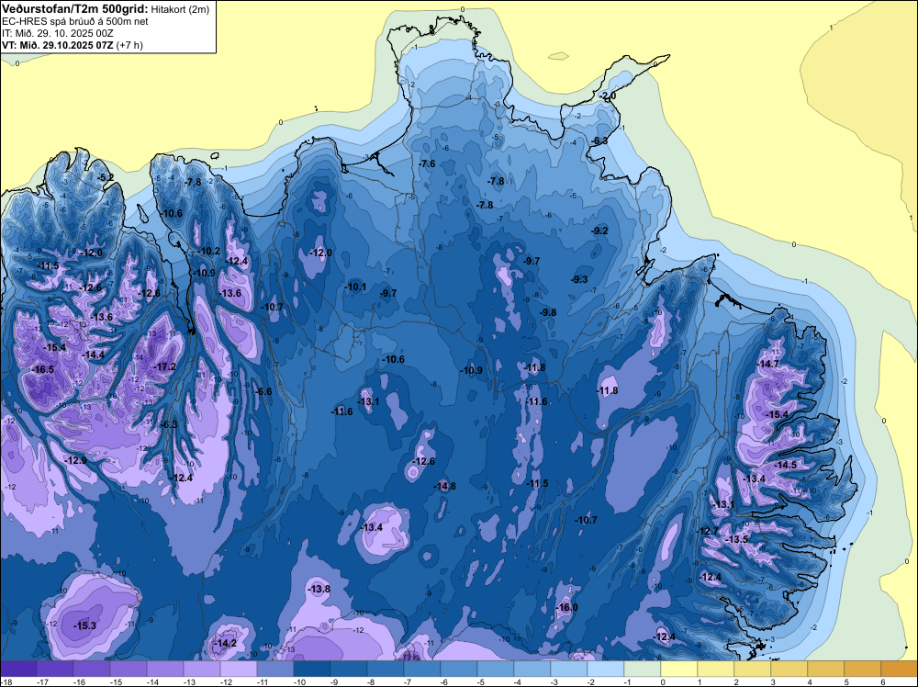
Task: Click legend swatch between -3 and -2
Action: click(x=569, y=669)
